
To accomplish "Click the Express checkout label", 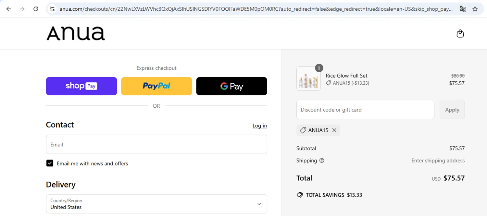I will pos(156,68).
